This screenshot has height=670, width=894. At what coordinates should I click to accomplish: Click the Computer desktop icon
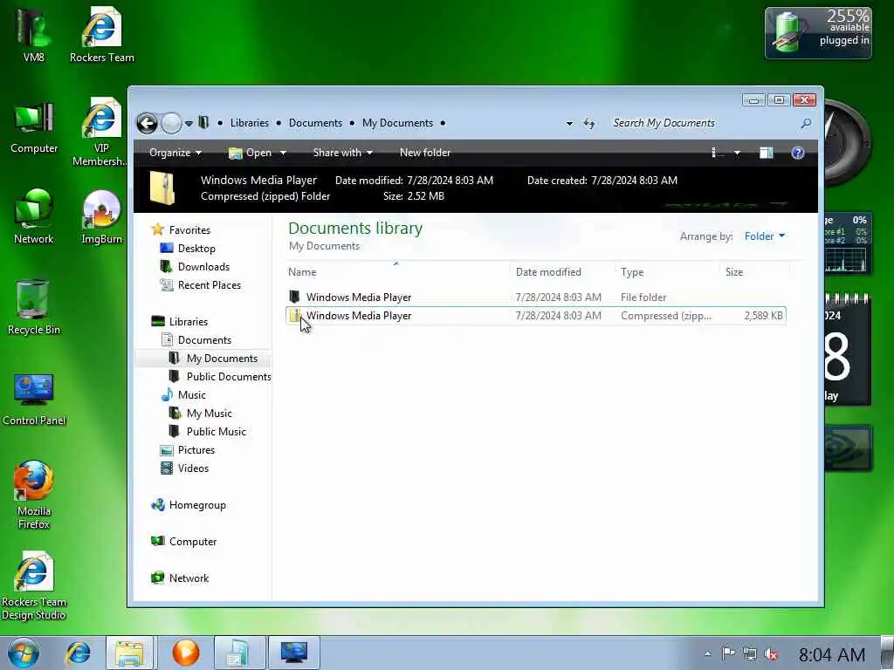point(34,127)
